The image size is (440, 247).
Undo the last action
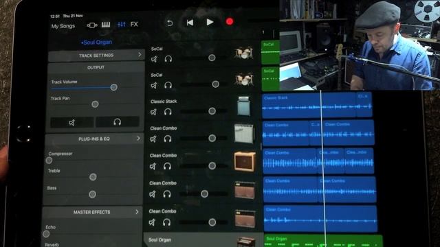[170, 23]
